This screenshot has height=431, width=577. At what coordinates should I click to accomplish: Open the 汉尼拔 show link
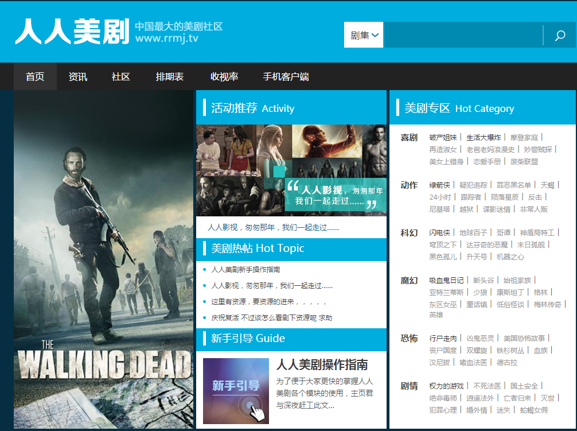point(440,363)
